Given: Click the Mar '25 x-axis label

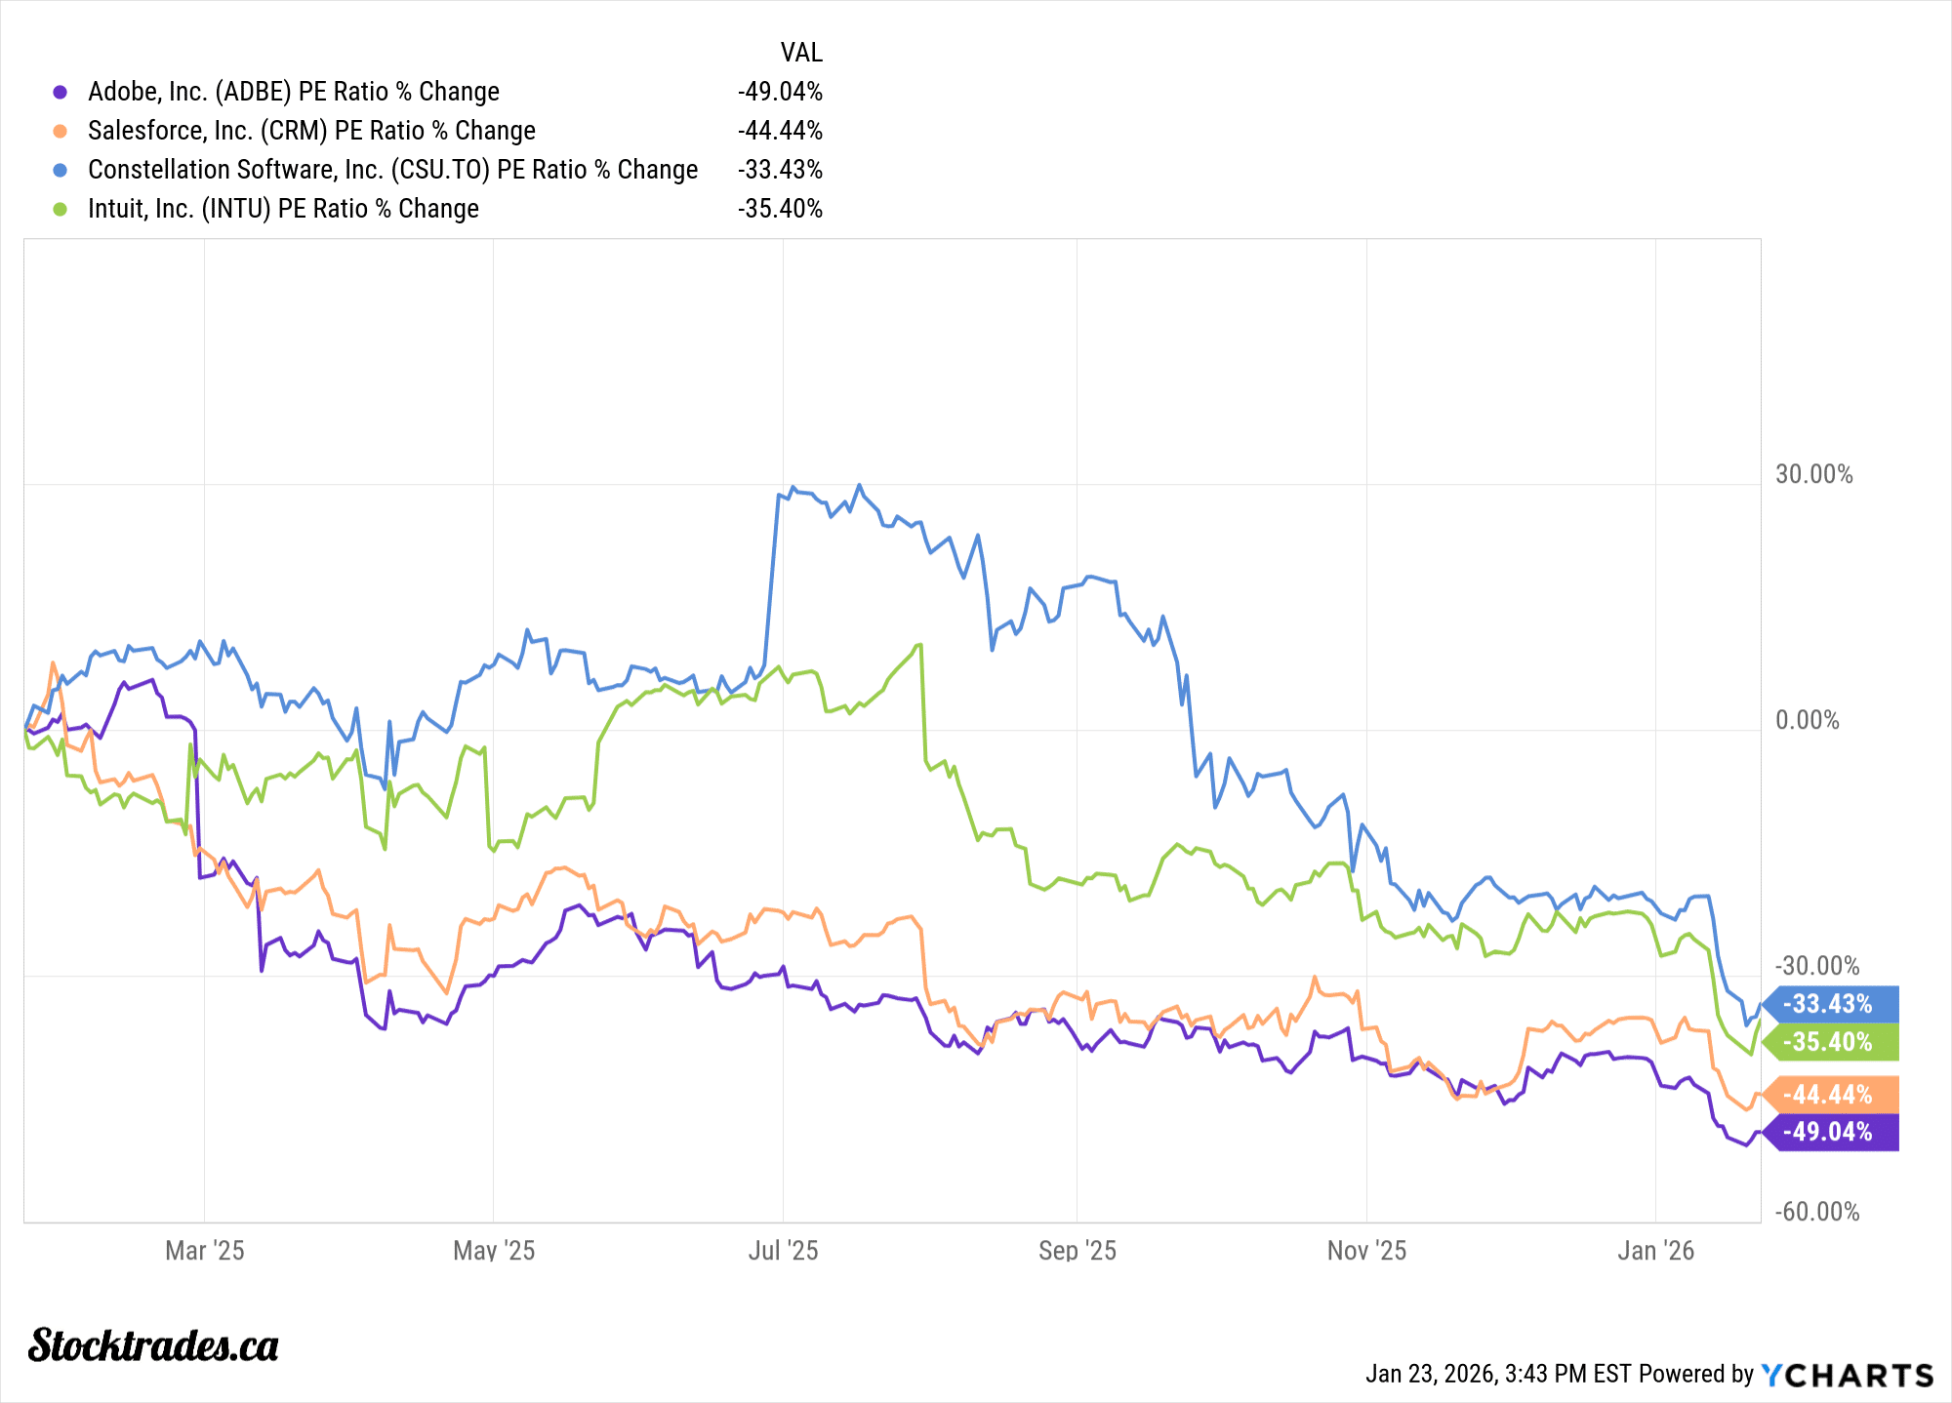Looking at the screenshot, I should click(205, 1251).
